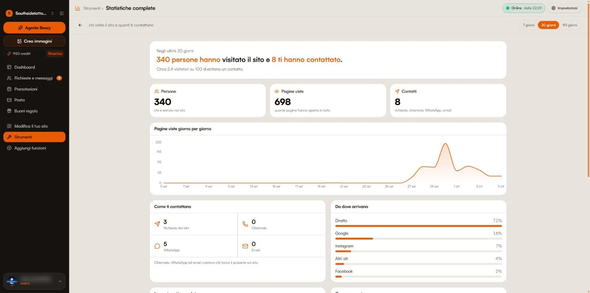Open Posta in the sidebar
The image size is (590, 293).
pyautogui.click(x=34, y=100)
